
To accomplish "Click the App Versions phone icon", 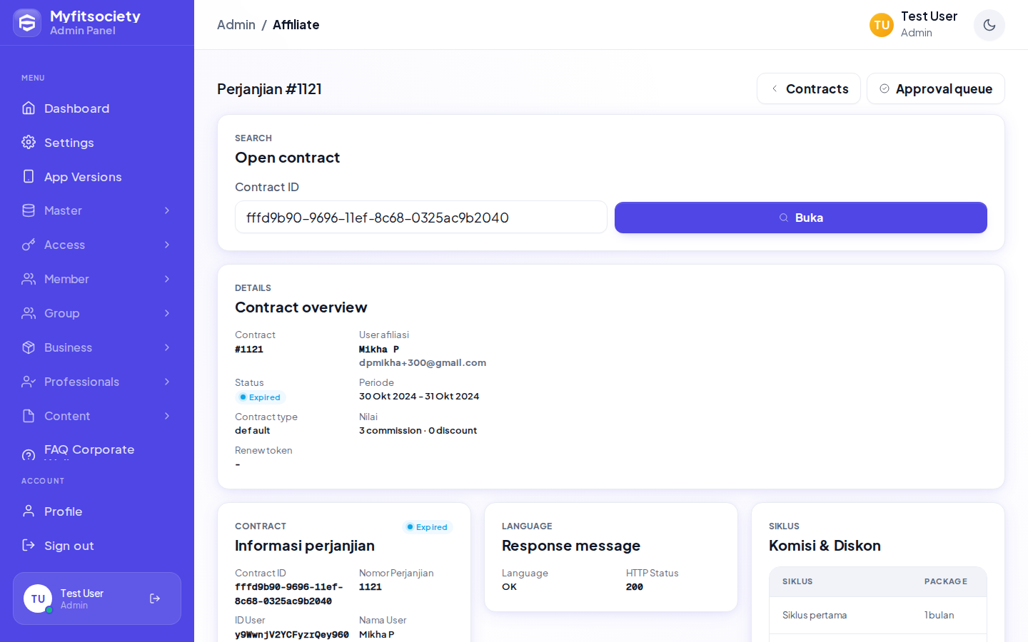I will 29,176.
